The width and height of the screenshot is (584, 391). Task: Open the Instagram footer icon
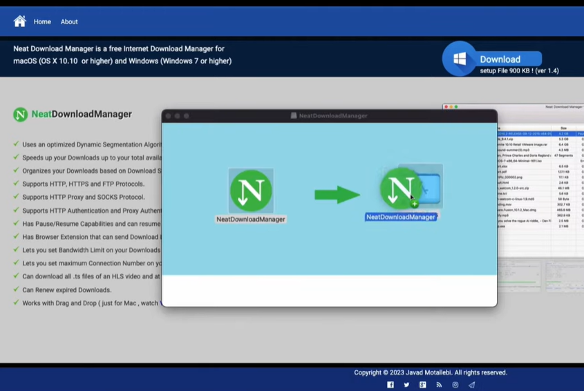455,385
